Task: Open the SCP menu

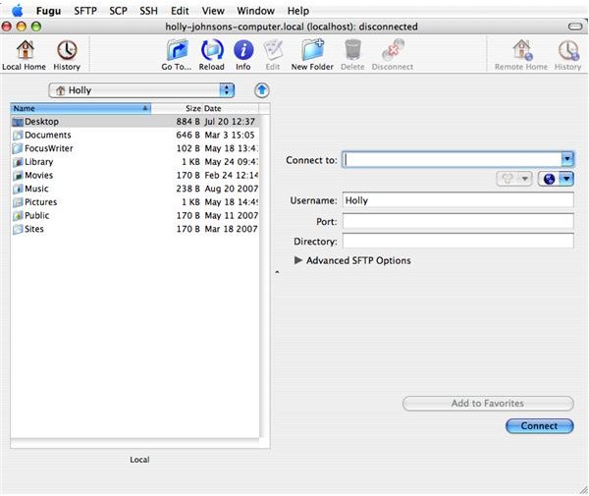Action: coord(118,11)
